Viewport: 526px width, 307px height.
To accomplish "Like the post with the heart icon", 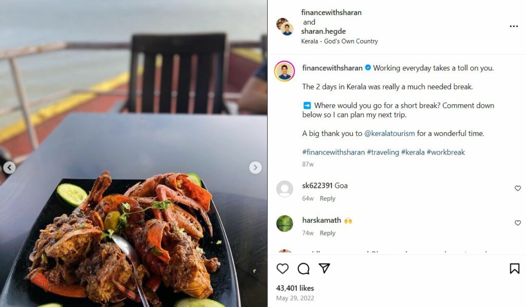I will tap(283, 268).
